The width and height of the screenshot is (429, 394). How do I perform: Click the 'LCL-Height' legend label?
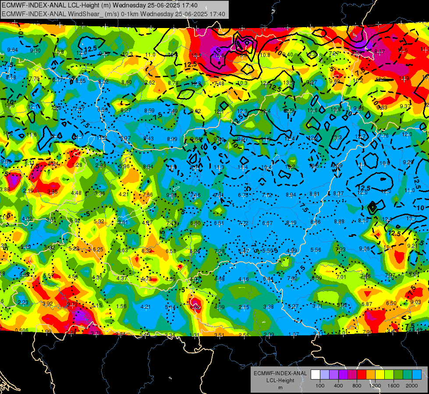click(x=280, y=380)
